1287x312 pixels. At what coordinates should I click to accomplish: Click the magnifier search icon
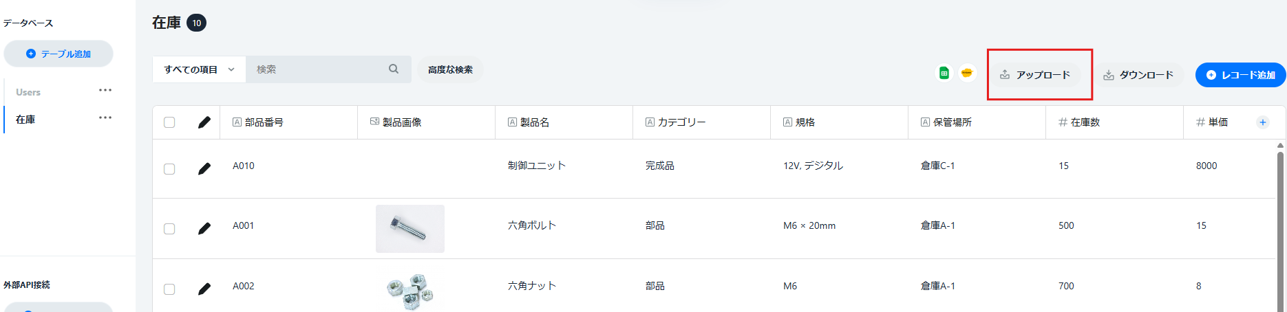pos(394,69)
